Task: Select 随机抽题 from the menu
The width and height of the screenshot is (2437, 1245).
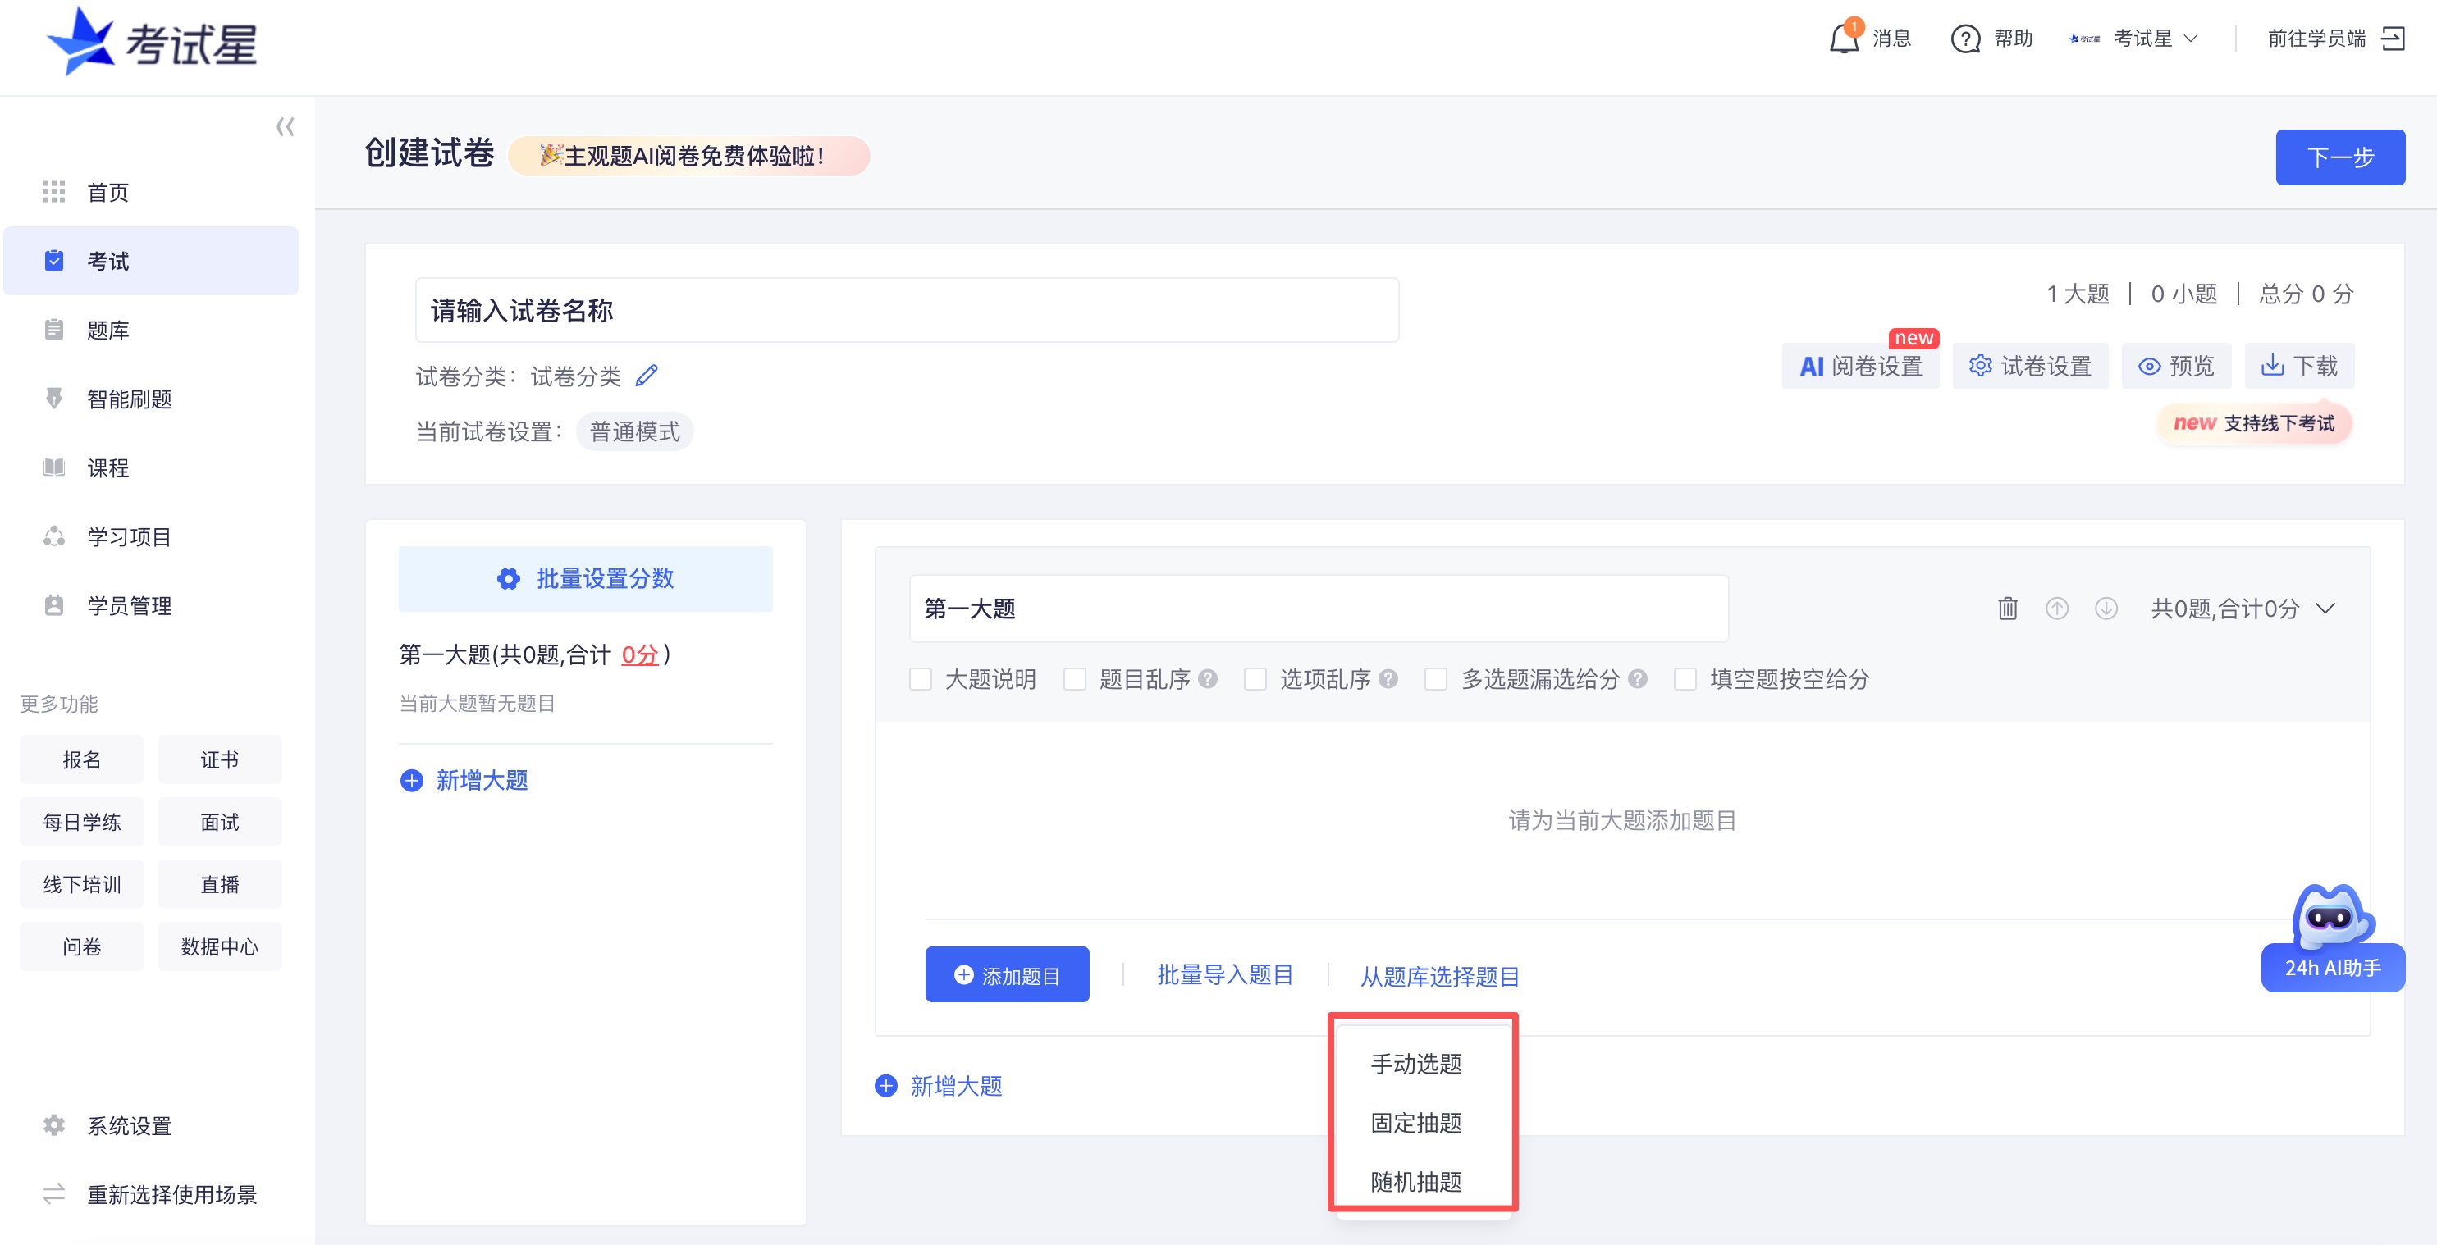Action: (1416, 1181)
